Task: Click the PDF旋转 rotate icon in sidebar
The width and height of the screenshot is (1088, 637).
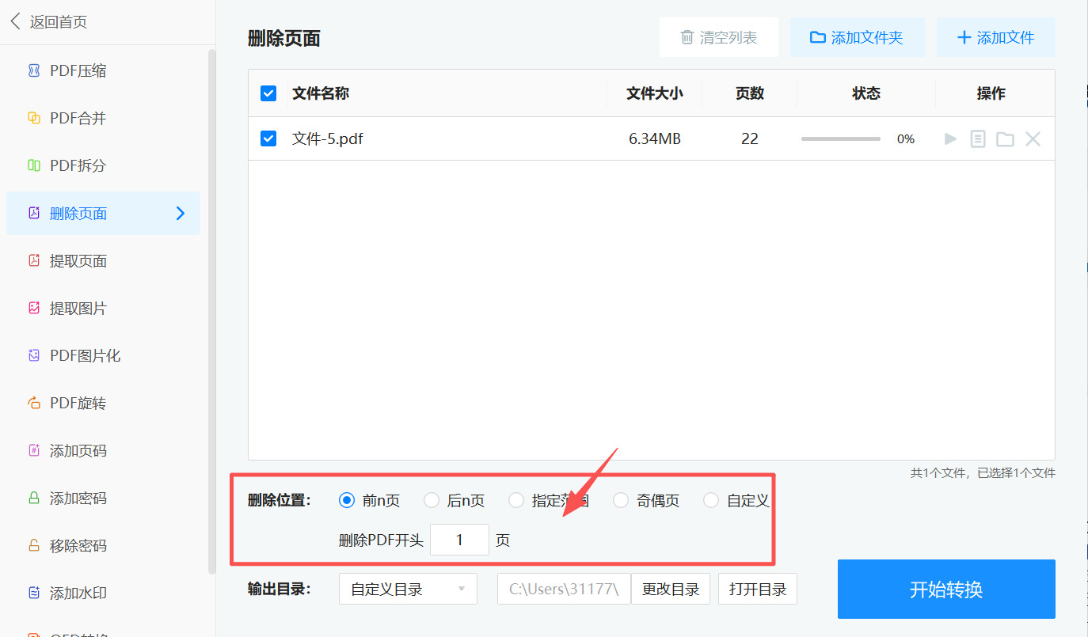Action: point(34,404)
